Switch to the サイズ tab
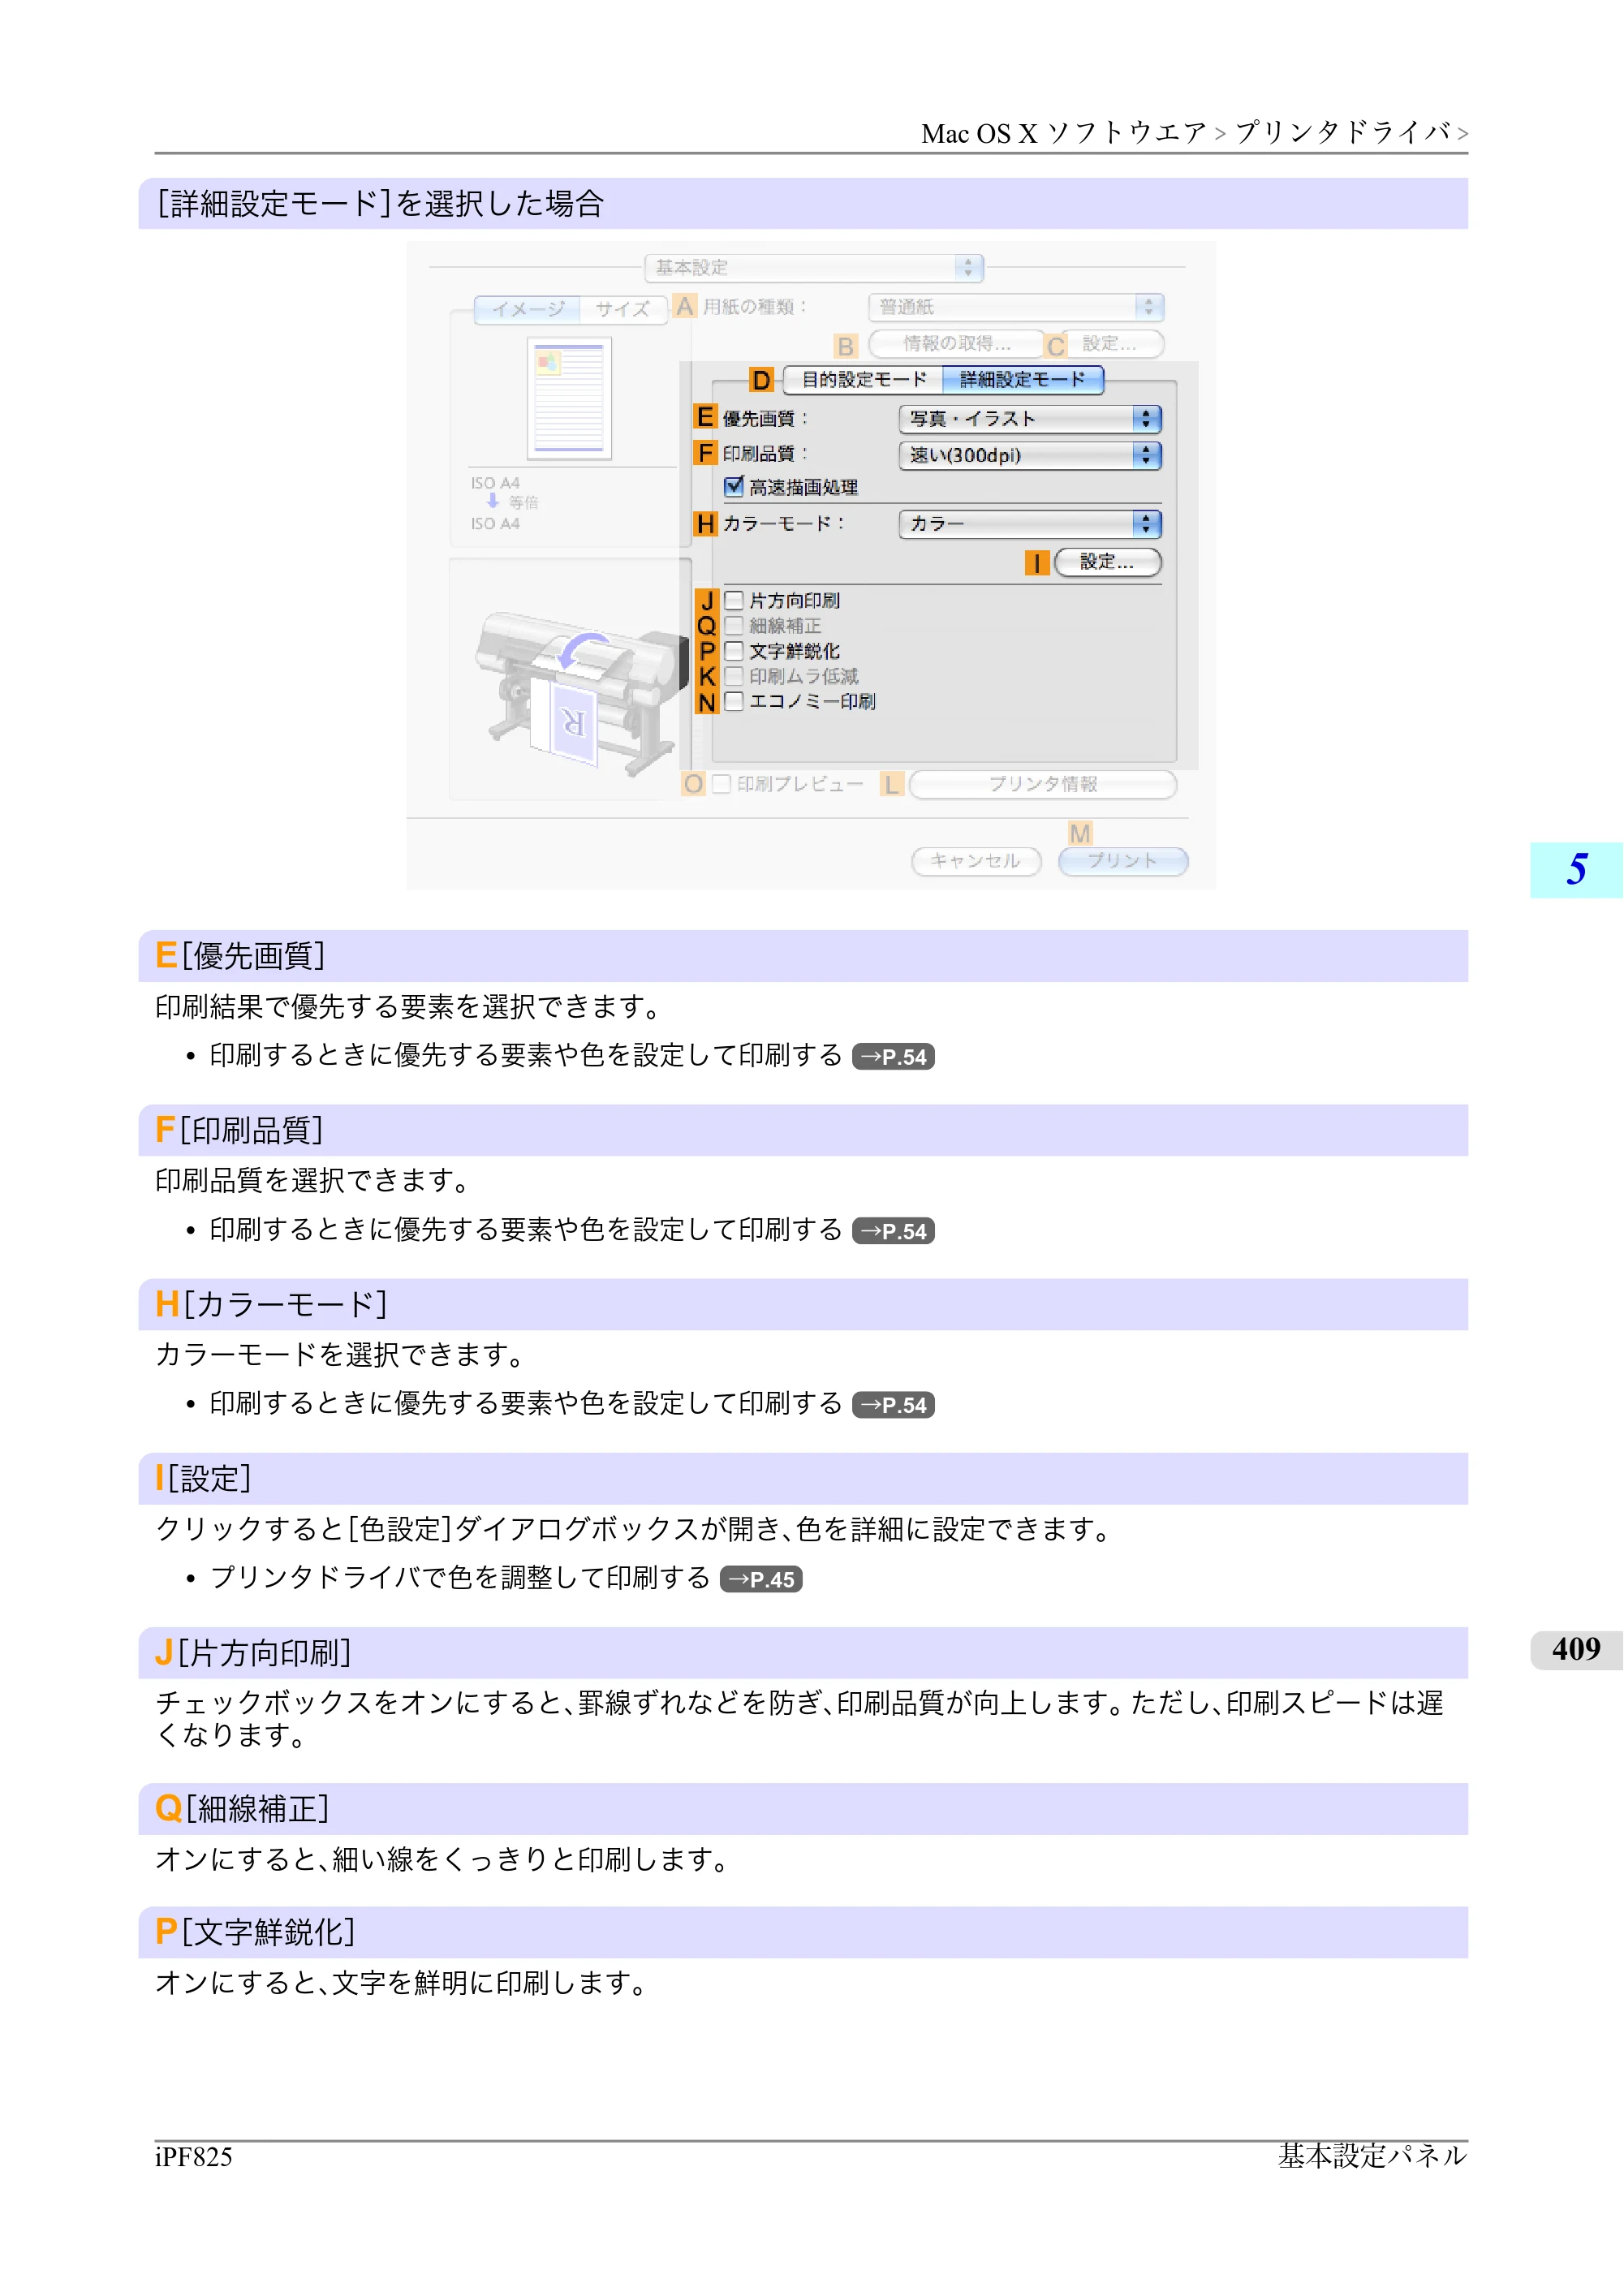 (x=623, y=309)
